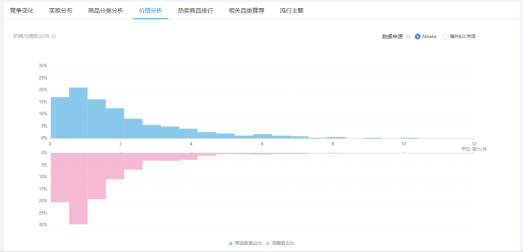Click the first blue bar at price 0
Viewport: 523px width, 252px height.
tap(60, 117)
